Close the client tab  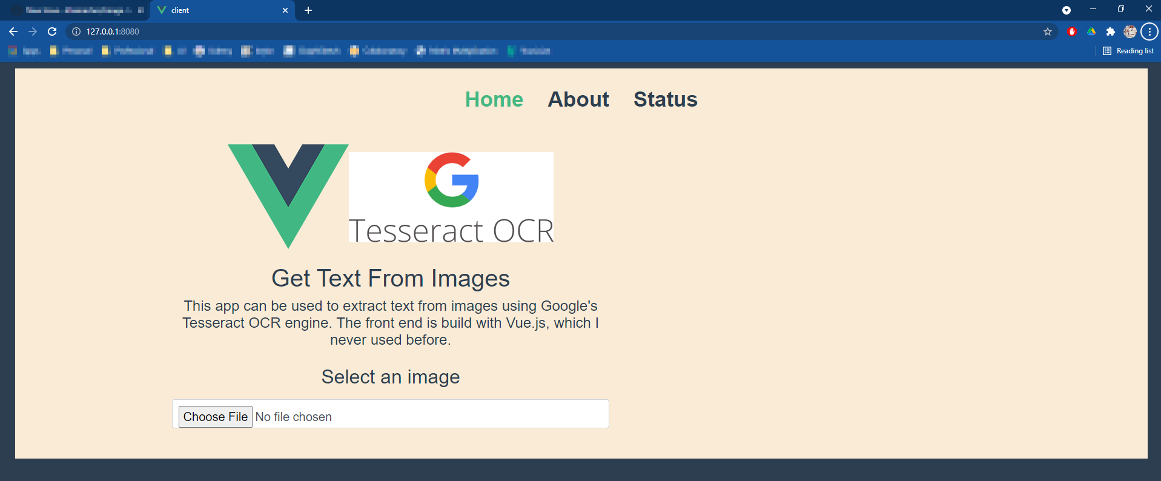285,10
